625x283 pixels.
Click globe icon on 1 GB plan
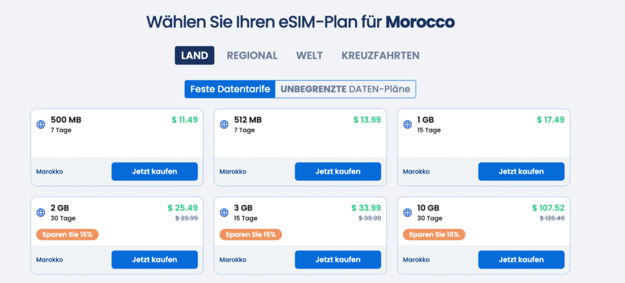[x=407, y=125]
